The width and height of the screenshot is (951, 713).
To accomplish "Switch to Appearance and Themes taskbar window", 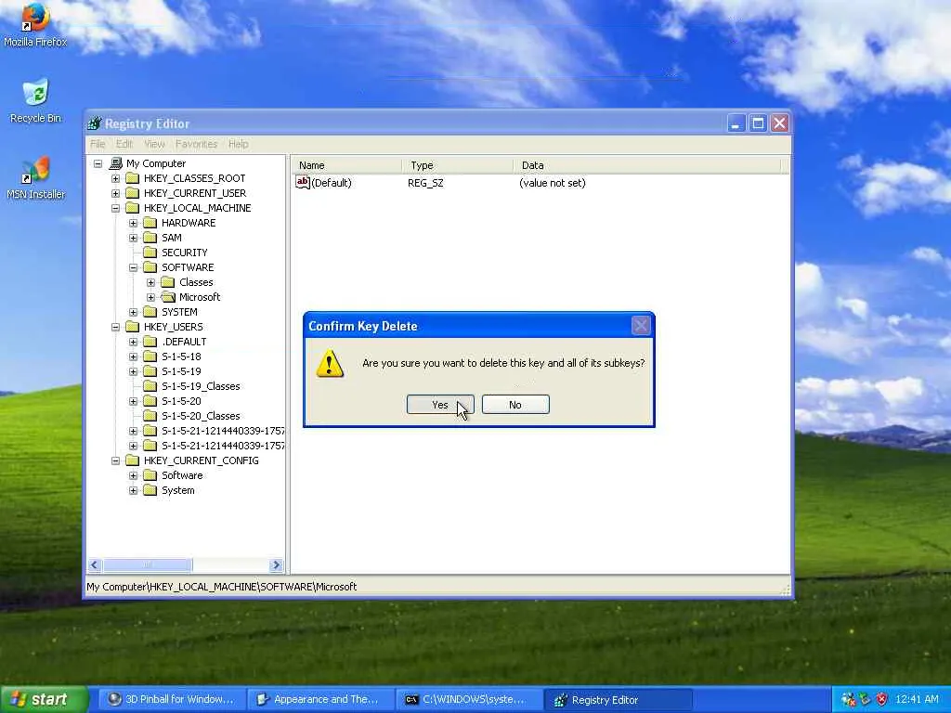I will pos(320,699).
